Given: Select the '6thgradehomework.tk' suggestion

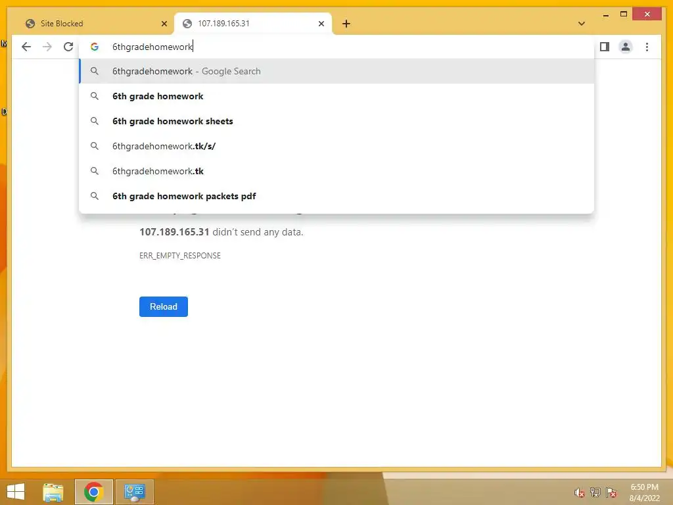Looking at the screenshot, I should (336, 171).
